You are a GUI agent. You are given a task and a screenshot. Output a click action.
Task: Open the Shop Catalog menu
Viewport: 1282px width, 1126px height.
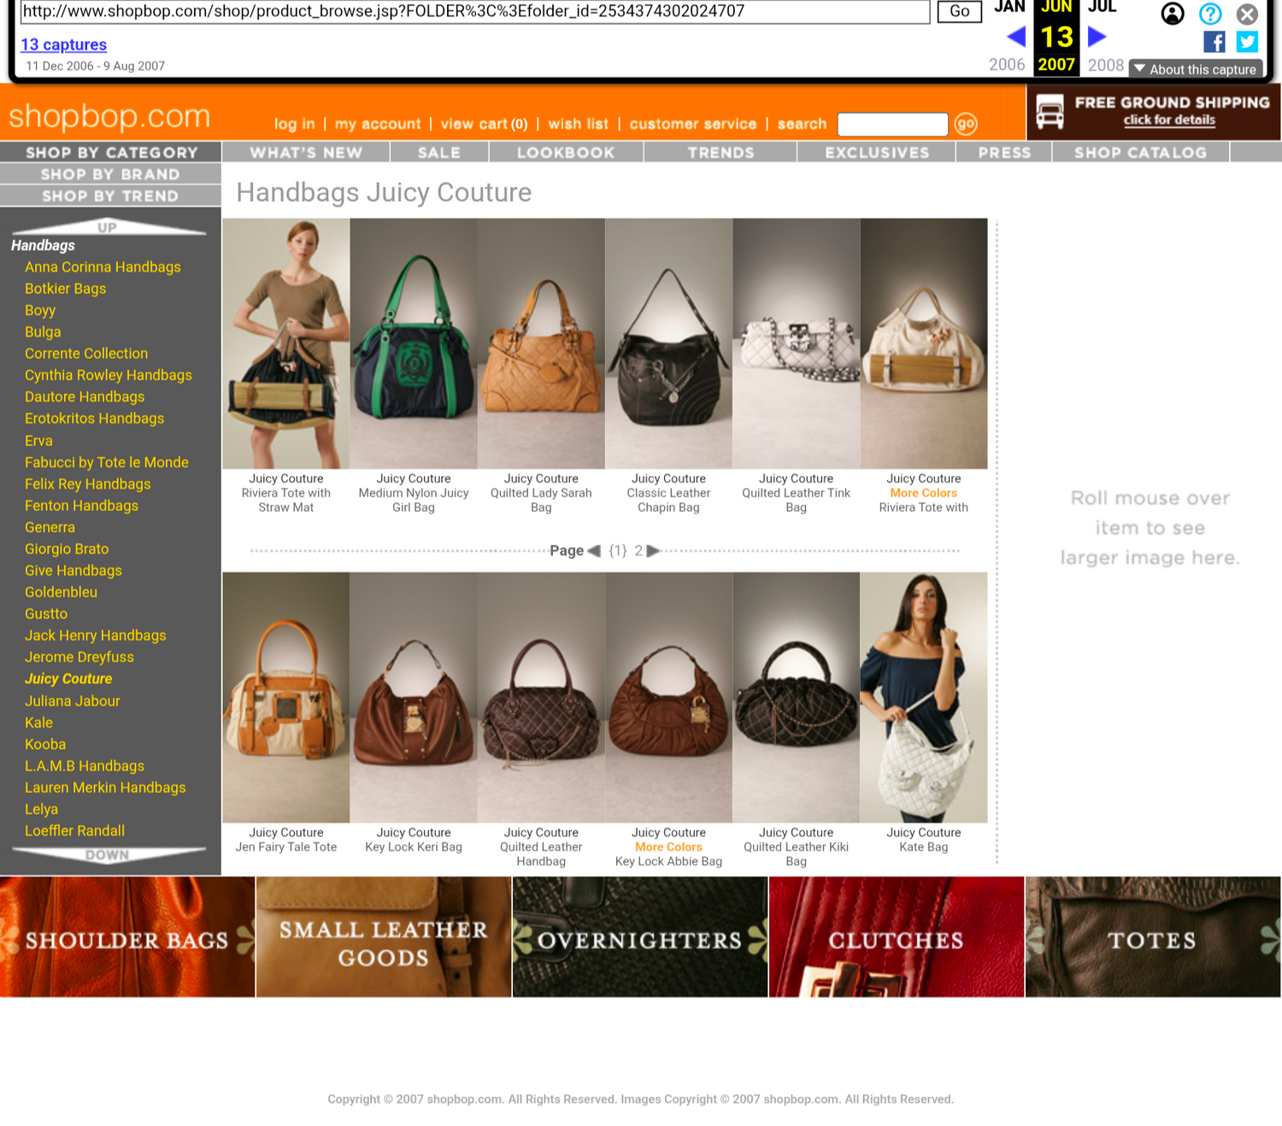click(1140, 152)
